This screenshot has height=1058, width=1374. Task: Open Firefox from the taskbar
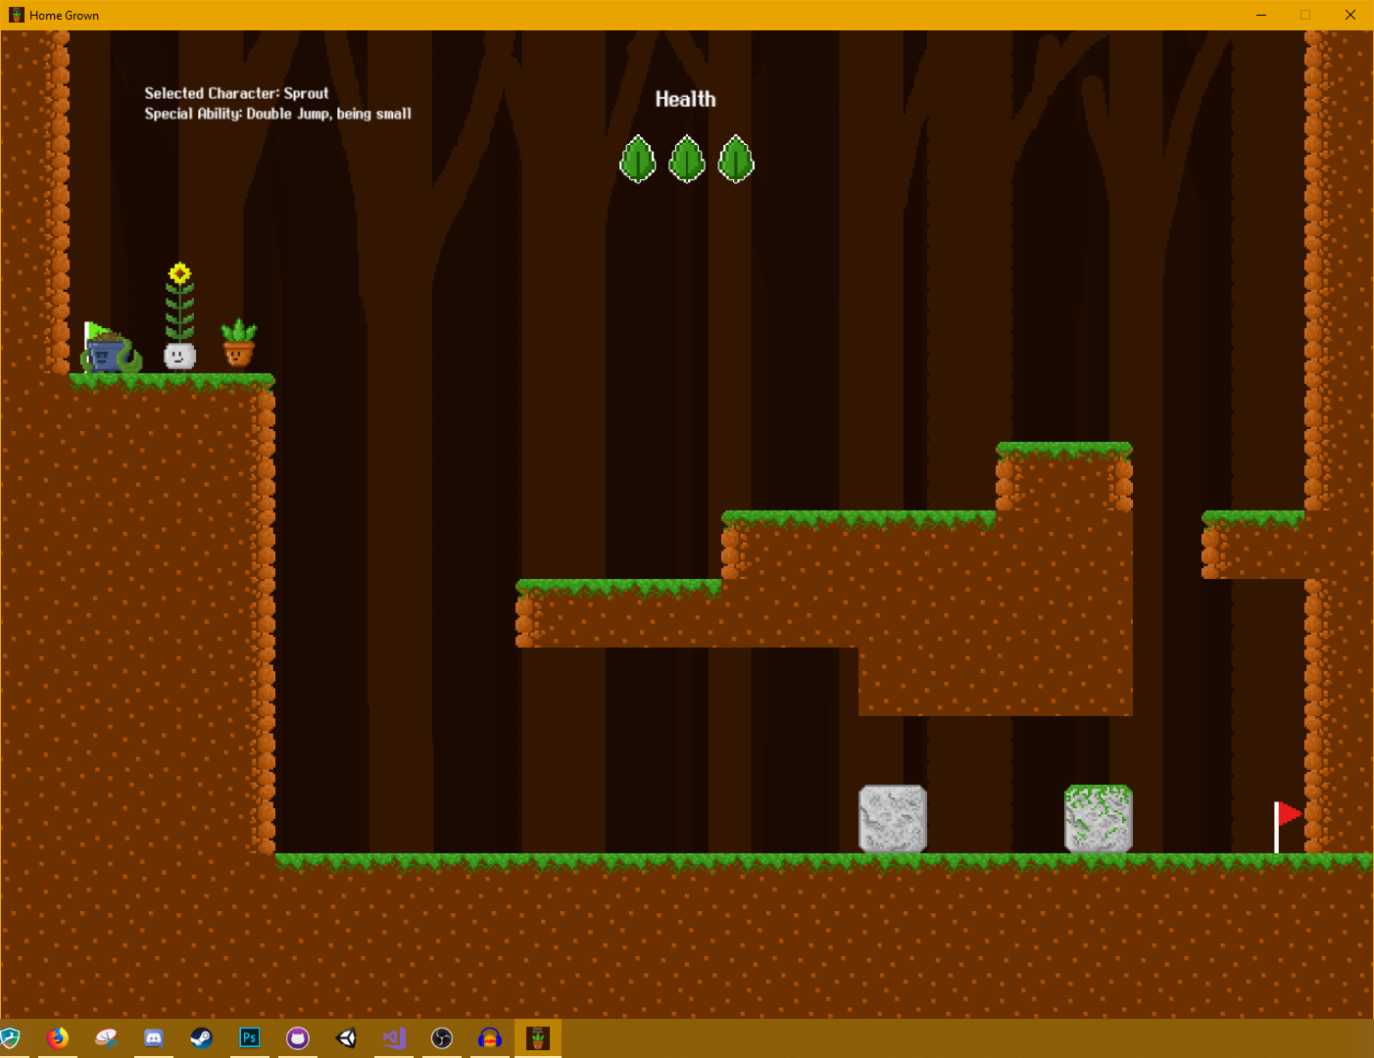pos(58,1038)
